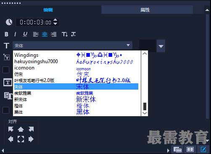Screen dimensions: 211x154
Task: Choose the 仿宋 font
Action: [x=76, y=74]
